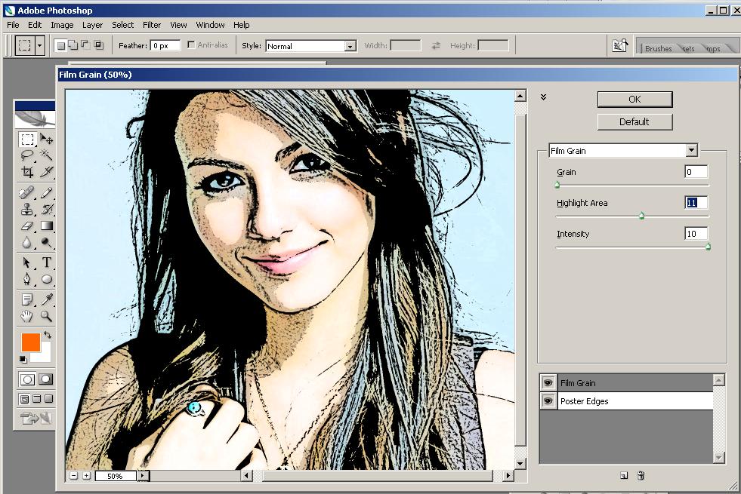This screenshot has height=494, width=741.
Task: Toggle the Anti-alias checkbox
Action: (x=191, y=45)
